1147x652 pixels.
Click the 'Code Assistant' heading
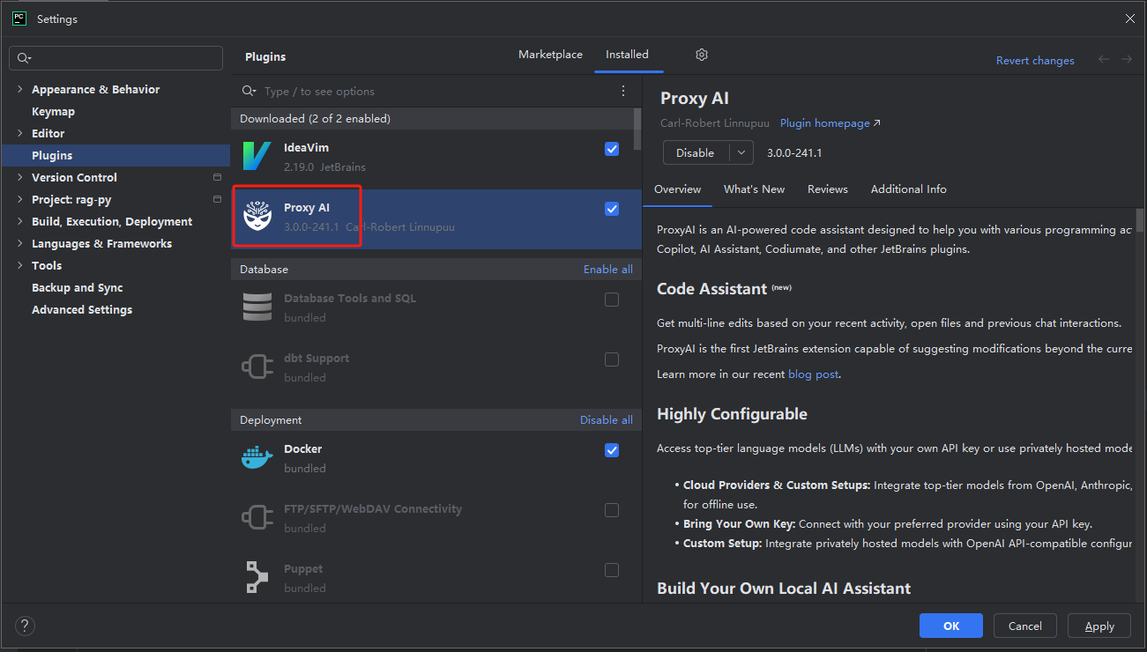click(x=712, y=289)
